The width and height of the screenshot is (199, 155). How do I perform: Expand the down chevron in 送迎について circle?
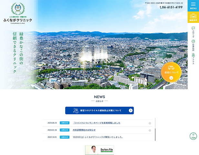click(x=171, y=78)
